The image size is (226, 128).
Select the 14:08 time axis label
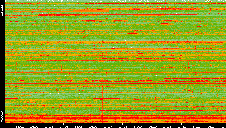(x=123, y=126)
